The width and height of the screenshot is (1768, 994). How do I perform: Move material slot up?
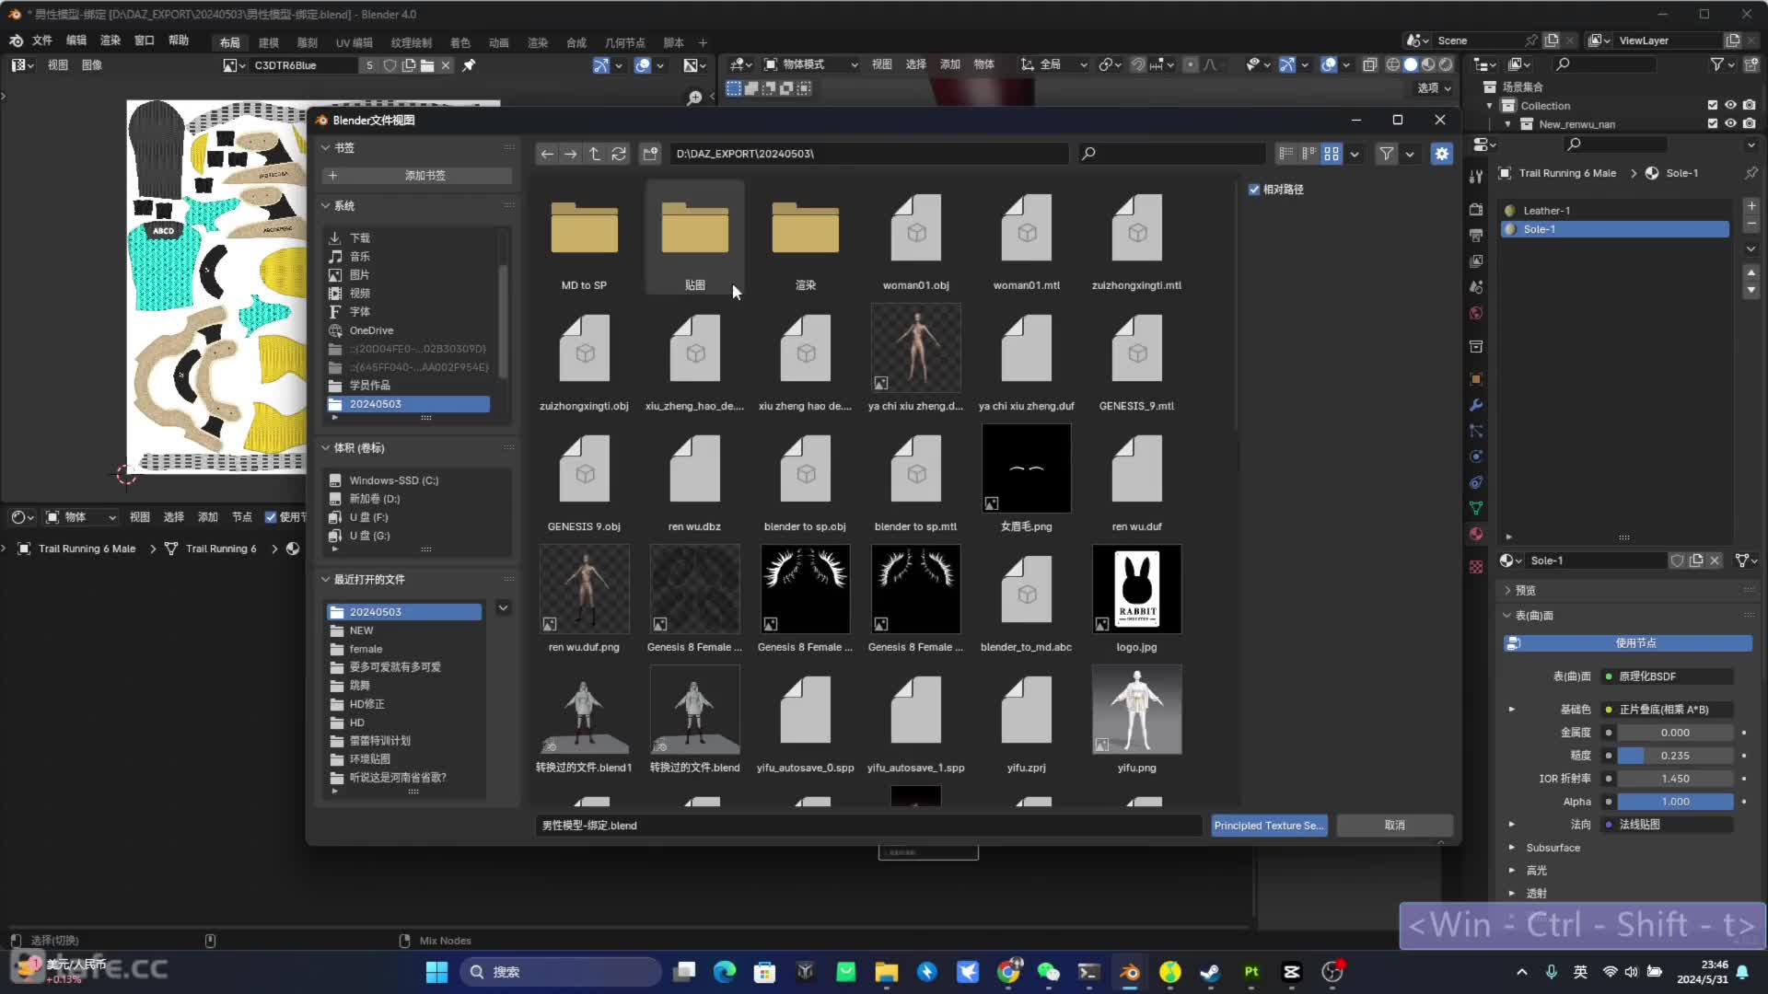[x=1751, y=272]
